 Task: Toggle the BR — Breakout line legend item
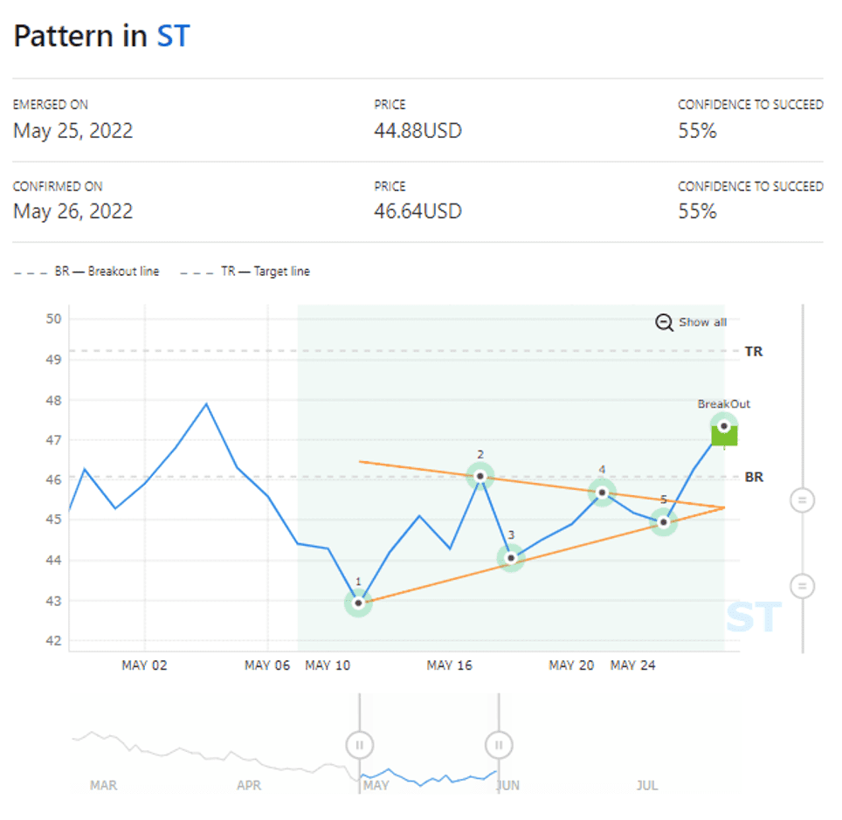point(86,272)
